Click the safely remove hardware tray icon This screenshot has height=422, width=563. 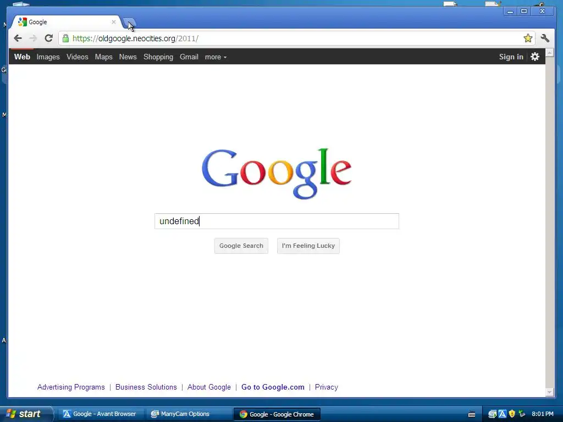[522, 414]
